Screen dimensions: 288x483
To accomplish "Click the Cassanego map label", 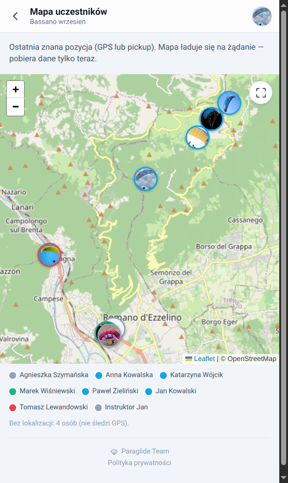I will coord(245,220).
